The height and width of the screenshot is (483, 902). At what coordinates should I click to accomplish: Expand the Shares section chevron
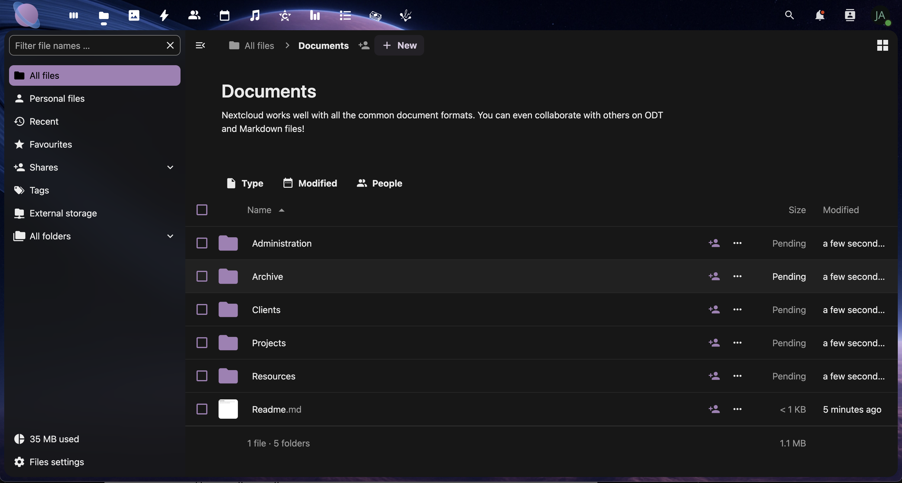(x=170, y=168)
